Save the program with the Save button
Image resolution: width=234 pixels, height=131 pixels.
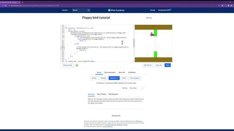click(167, 65)
